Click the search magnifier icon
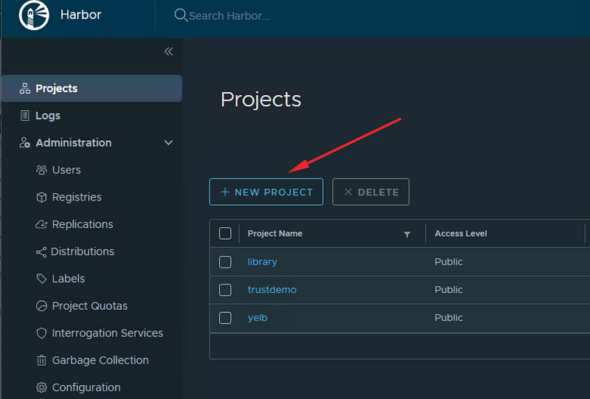This screenshot has height=399, width=590. pos(181,15)
